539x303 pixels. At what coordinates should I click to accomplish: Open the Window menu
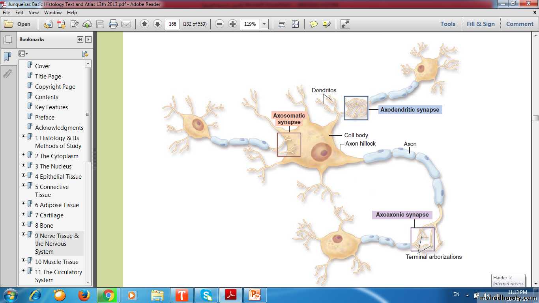(x=52, y=13)
